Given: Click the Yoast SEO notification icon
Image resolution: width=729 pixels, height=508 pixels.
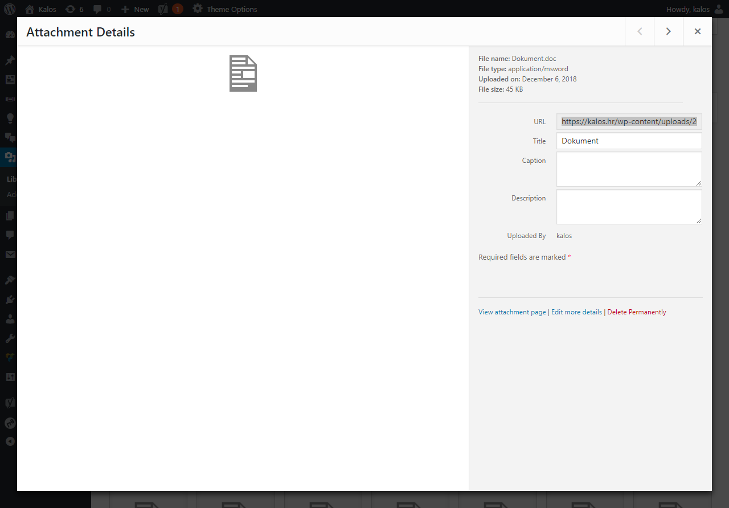Looking at the screenshot, I should pos(170,9).
